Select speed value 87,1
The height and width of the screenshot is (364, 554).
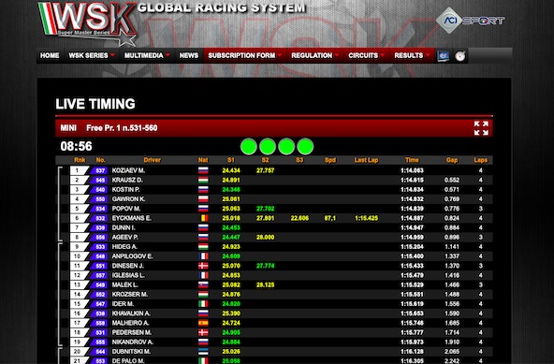click(330, 218)
